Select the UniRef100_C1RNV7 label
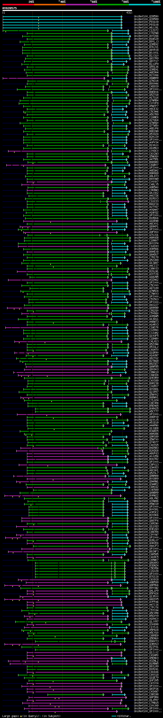Screen dimensions: 163x718 coord(146,240)
